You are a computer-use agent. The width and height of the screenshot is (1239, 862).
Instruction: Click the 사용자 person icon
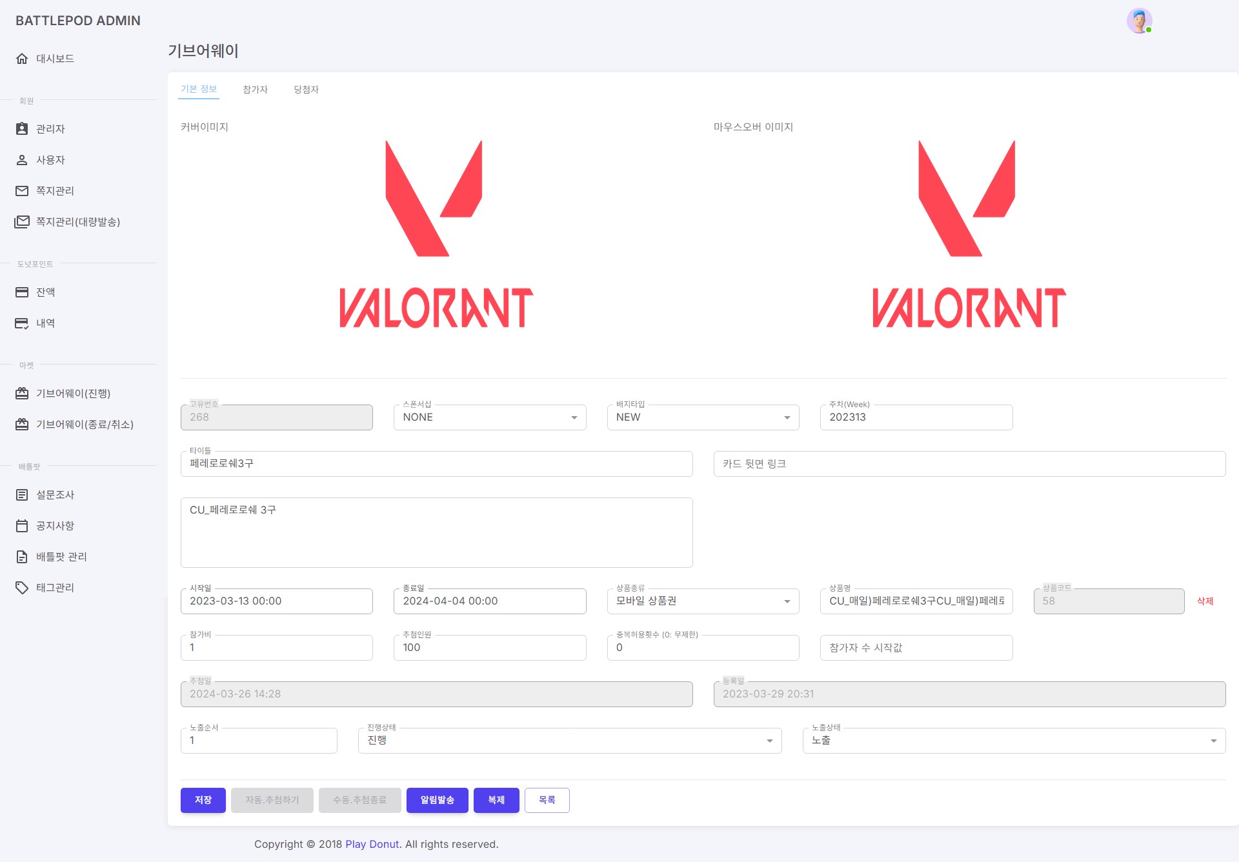tap(22, 160)
